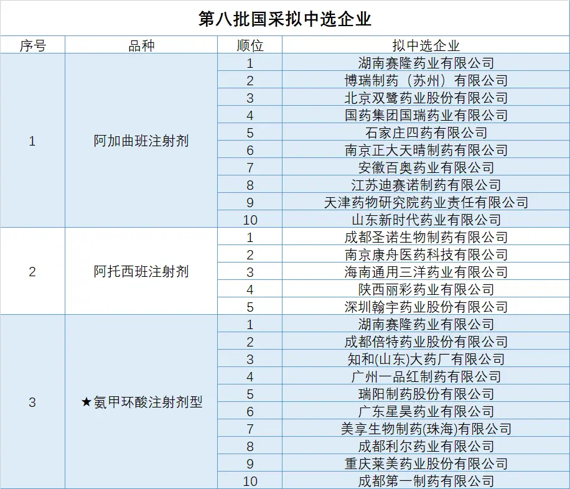This screenshot has height=489, width=570.
Task: Select rank 8 beside 江苏迪赛诺制药有限公司
Action: [250, 185]
